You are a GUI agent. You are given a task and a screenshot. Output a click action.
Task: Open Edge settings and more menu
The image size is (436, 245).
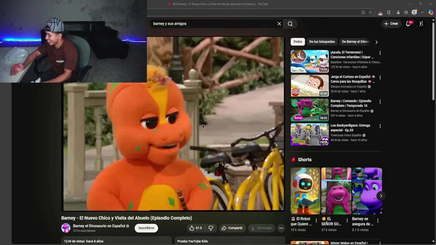[422, 13]
